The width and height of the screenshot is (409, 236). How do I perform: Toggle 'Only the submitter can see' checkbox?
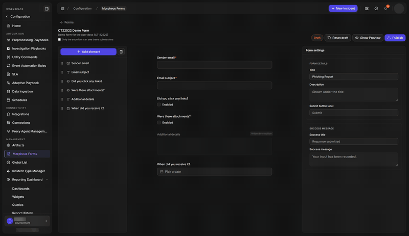(x=59, y=40)
